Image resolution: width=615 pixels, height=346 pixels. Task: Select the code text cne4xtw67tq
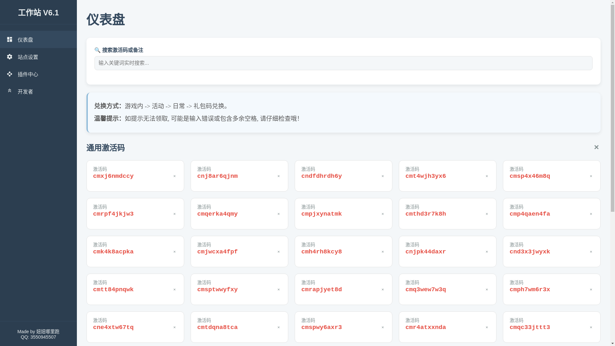click(113, 327)
